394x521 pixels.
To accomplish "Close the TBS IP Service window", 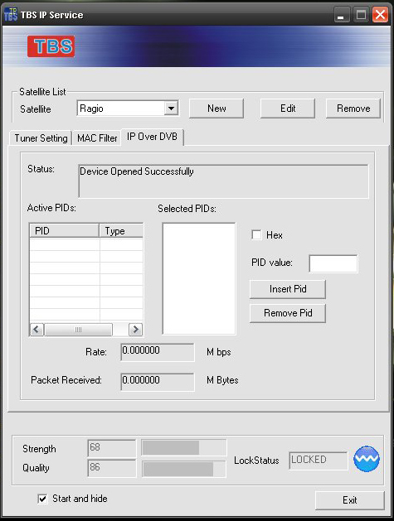I will click(x=381, y=15).
